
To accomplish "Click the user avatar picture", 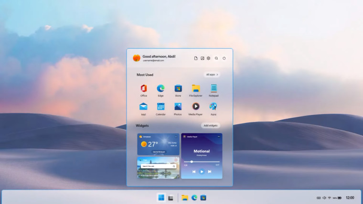I will point(137,58).
